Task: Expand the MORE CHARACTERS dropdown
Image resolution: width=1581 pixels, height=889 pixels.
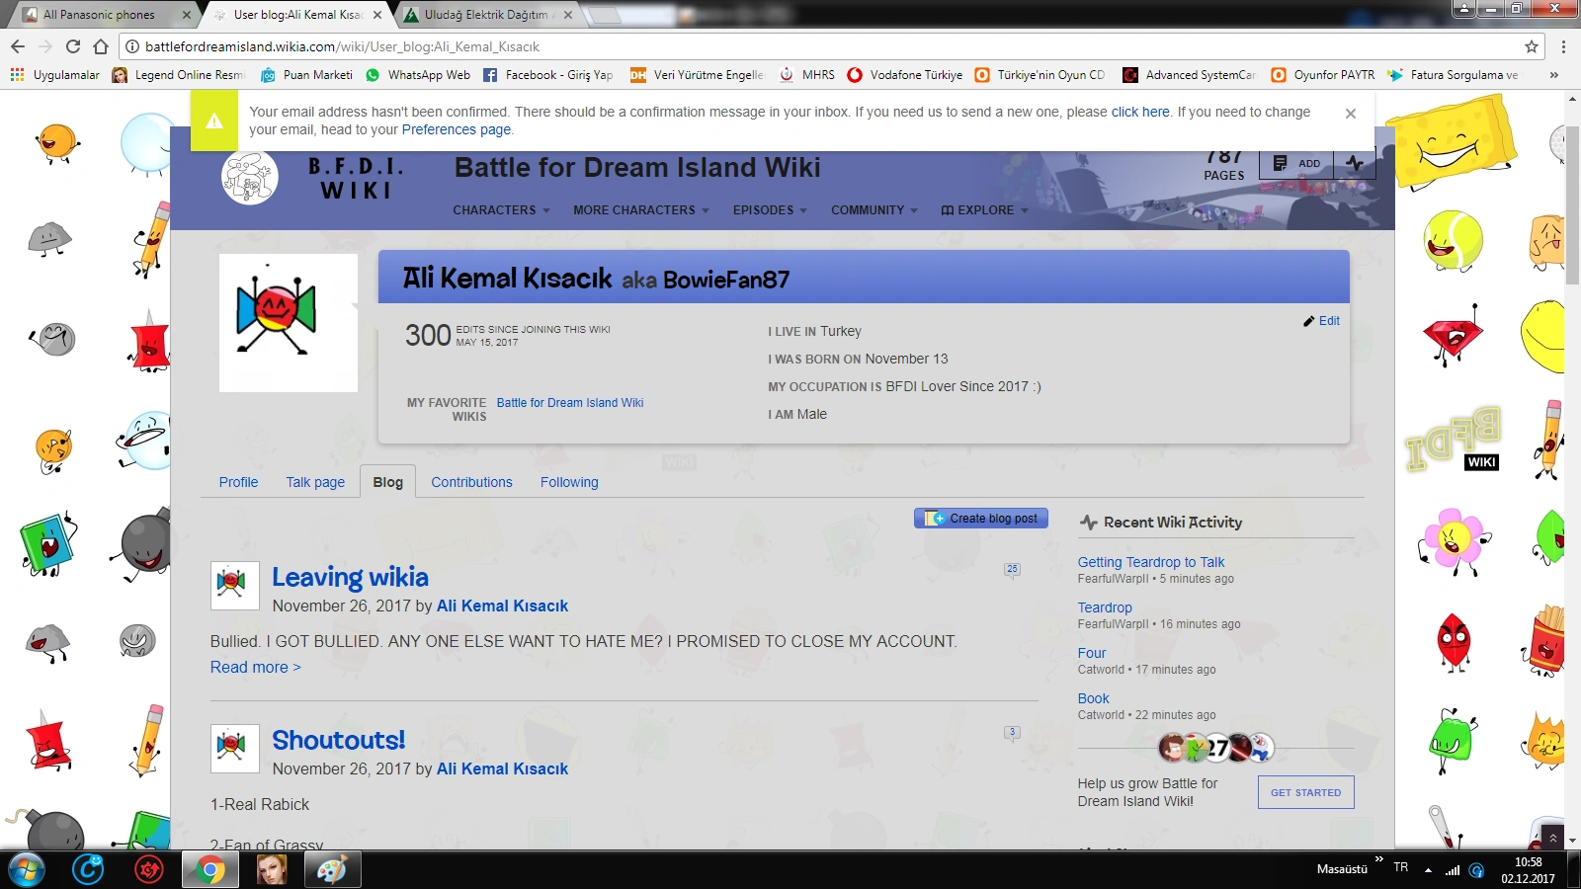Action: 641,210
